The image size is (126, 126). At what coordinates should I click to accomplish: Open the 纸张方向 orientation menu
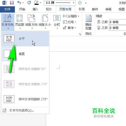(x=31, y=22)
